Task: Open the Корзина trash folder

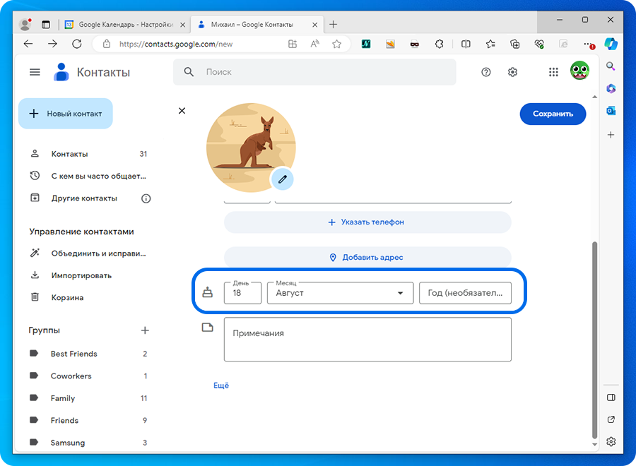Action: [x=67, y=298]
